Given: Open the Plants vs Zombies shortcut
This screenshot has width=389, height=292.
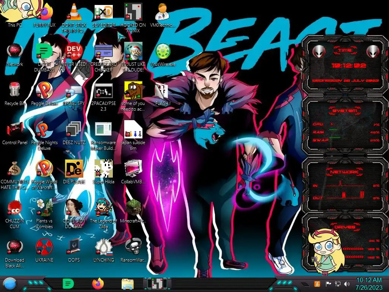Looking at the screenshot, I should click(44, 214).
